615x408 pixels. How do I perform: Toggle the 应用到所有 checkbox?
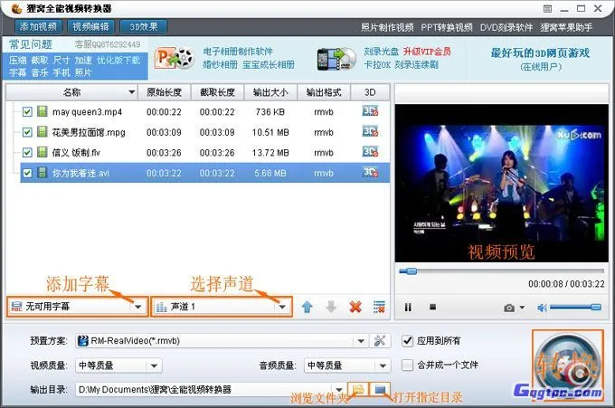[407, 341]
